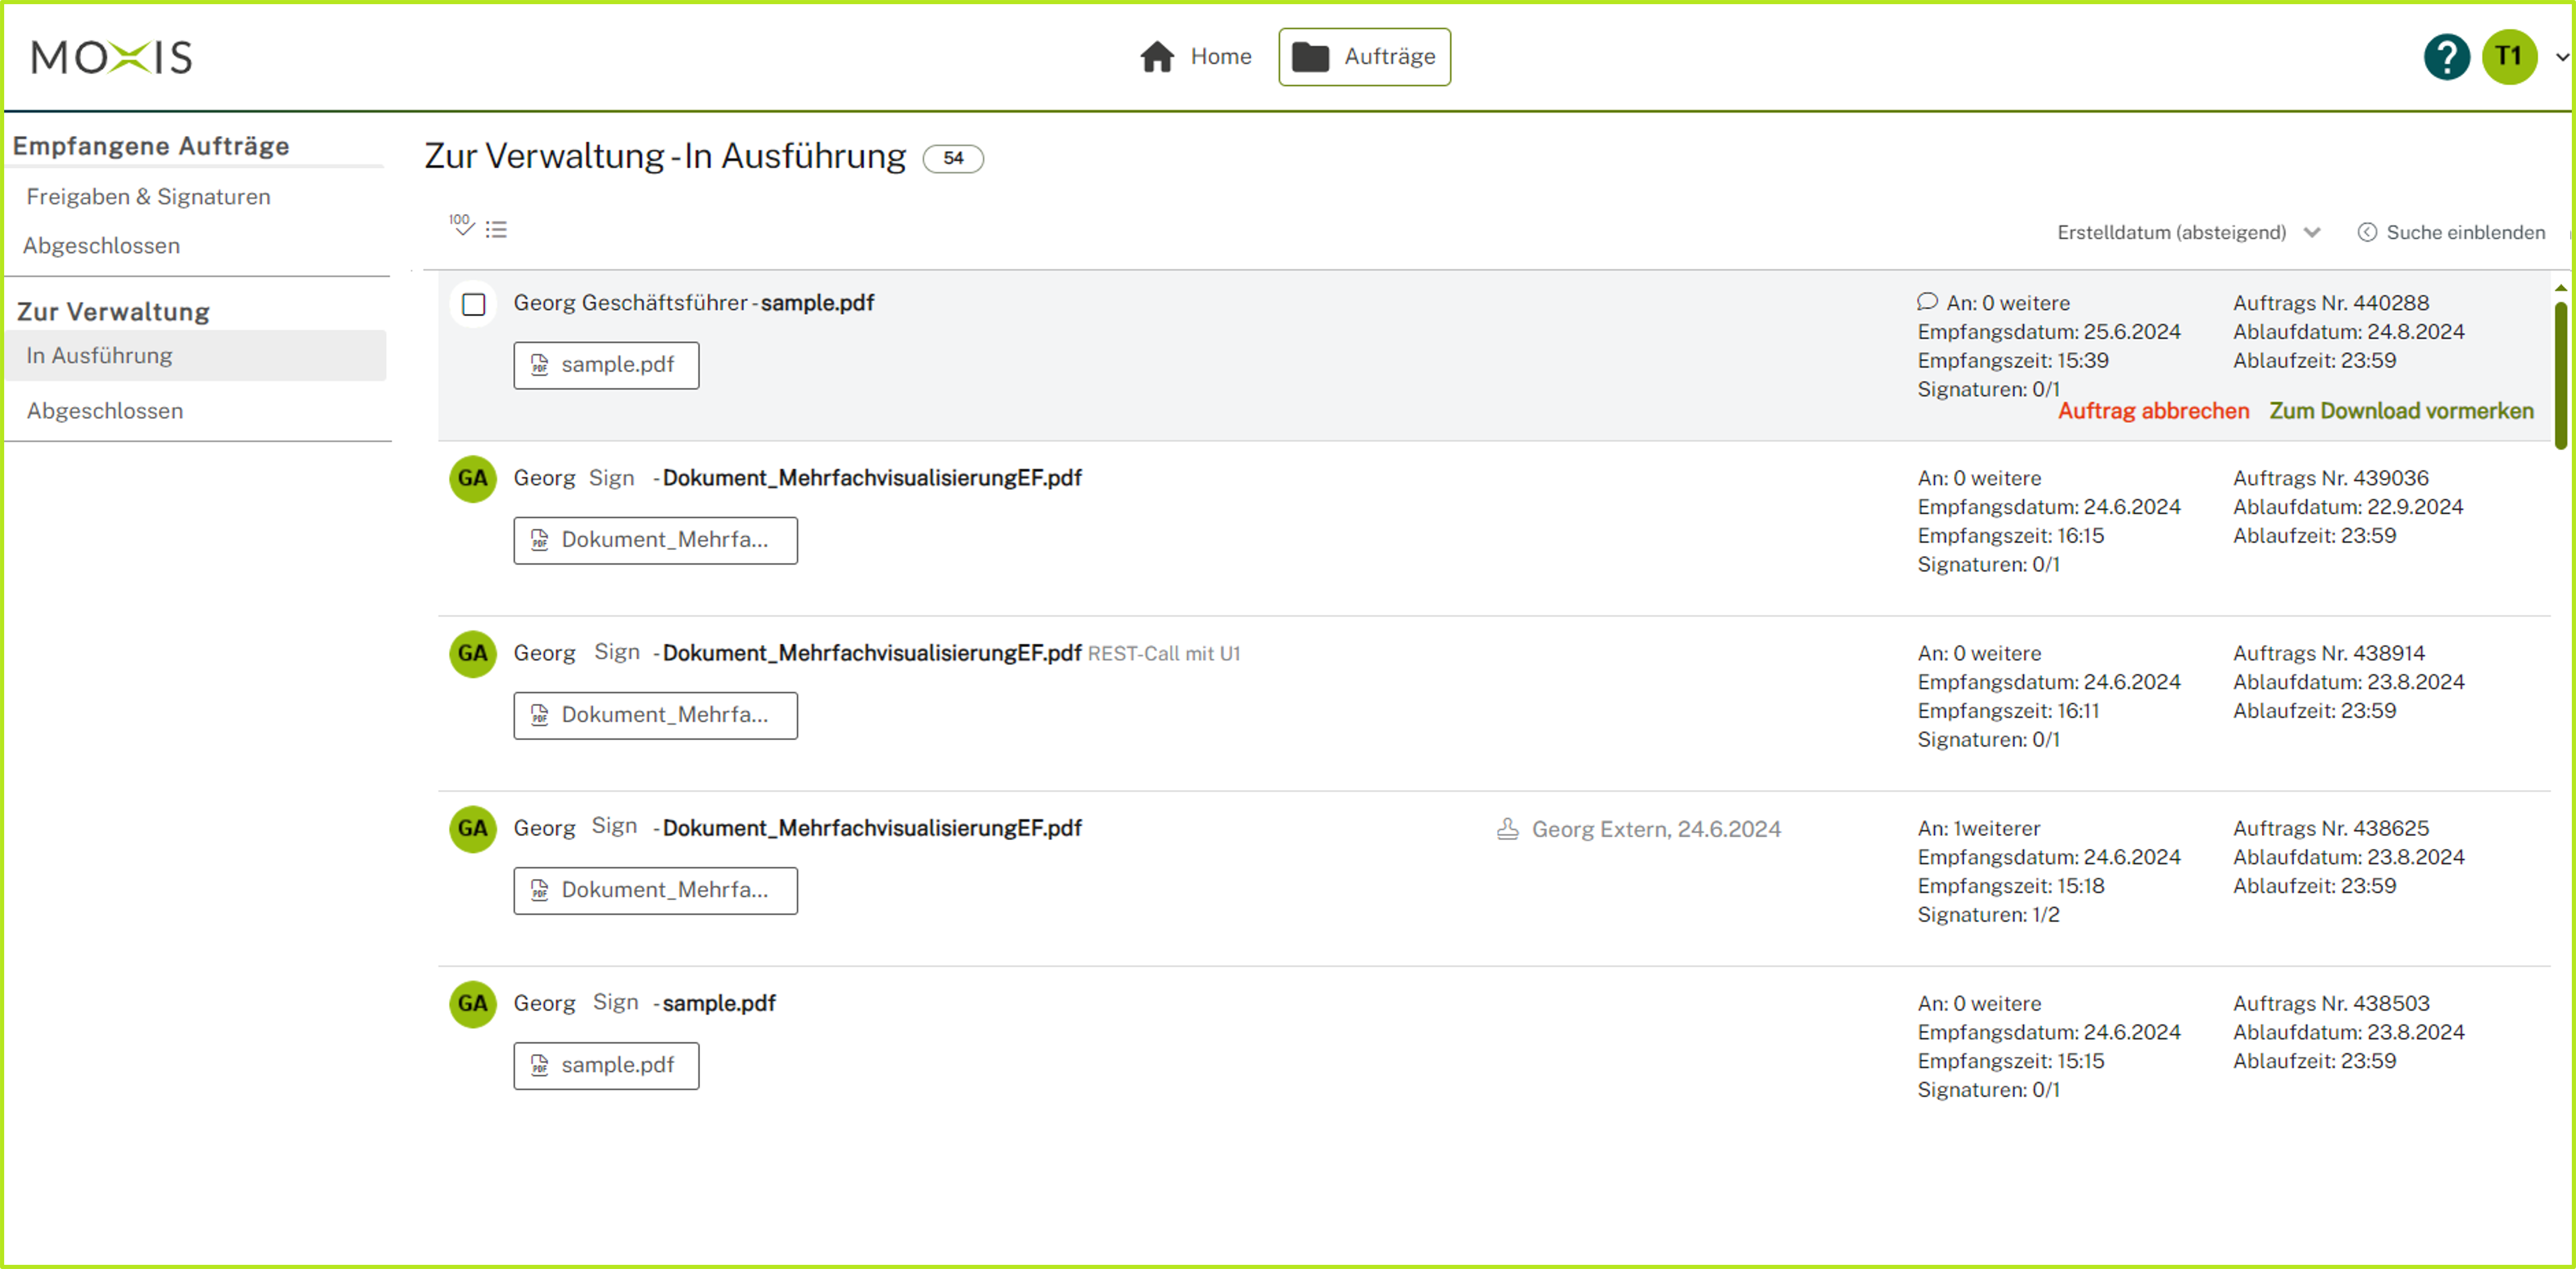The height and width of the screenshot is (1269, 2576).
Task: Click the vertical scrollbar of the order list
Action: [x=2560, y=375]
